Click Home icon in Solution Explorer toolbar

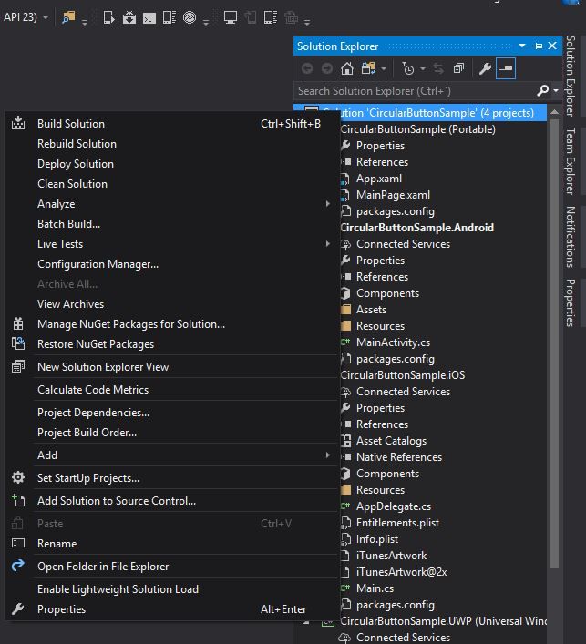[347, 68]
